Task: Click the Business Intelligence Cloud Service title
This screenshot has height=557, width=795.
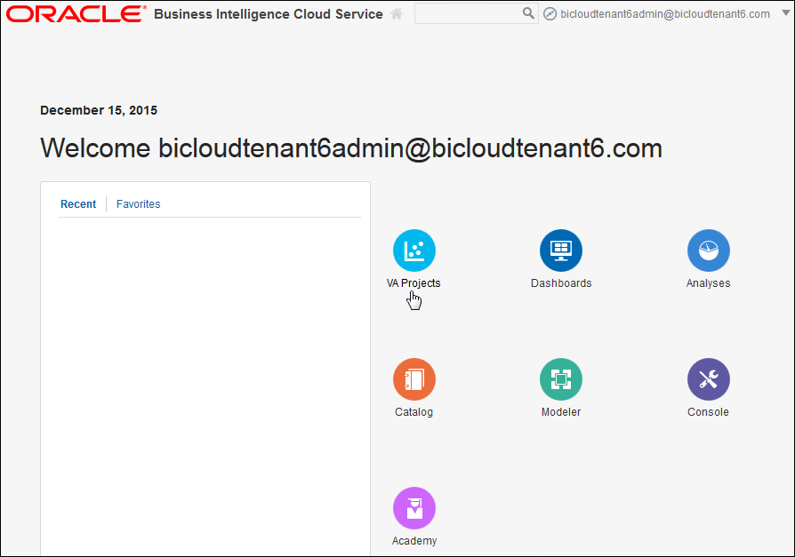Action: [x=269, y=14]
